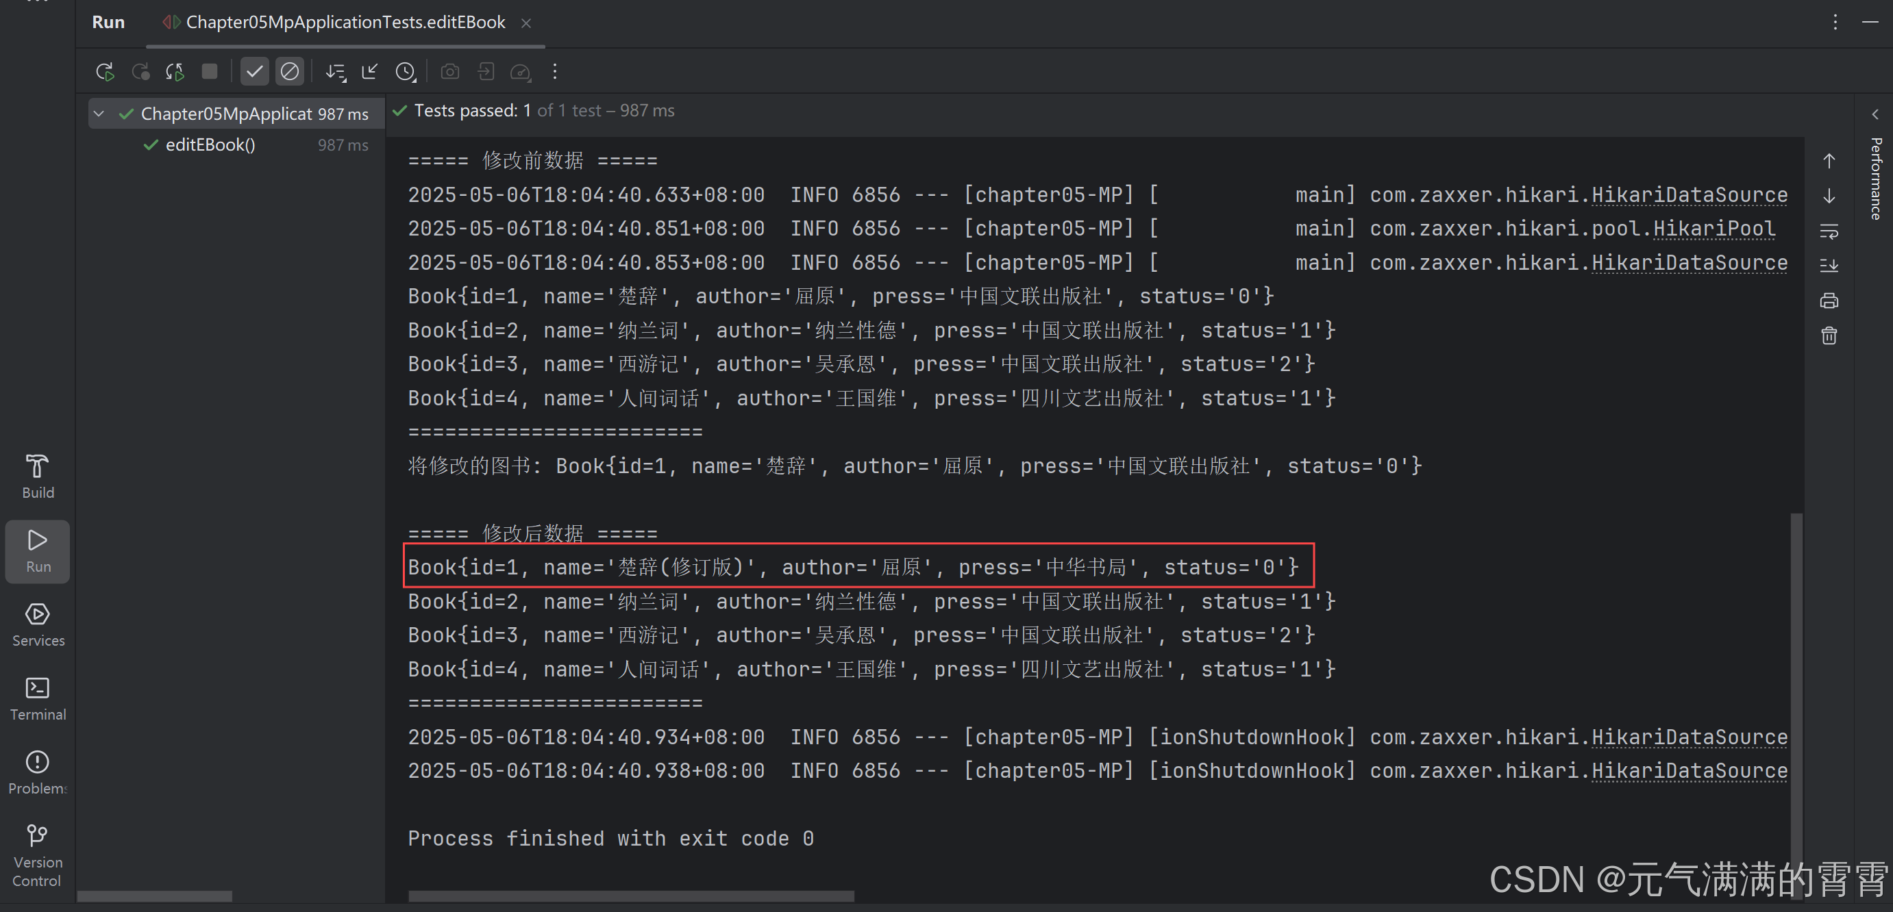Click the HikariPool class link
Screen dimensions: 1893x912
coord(1713,229)
